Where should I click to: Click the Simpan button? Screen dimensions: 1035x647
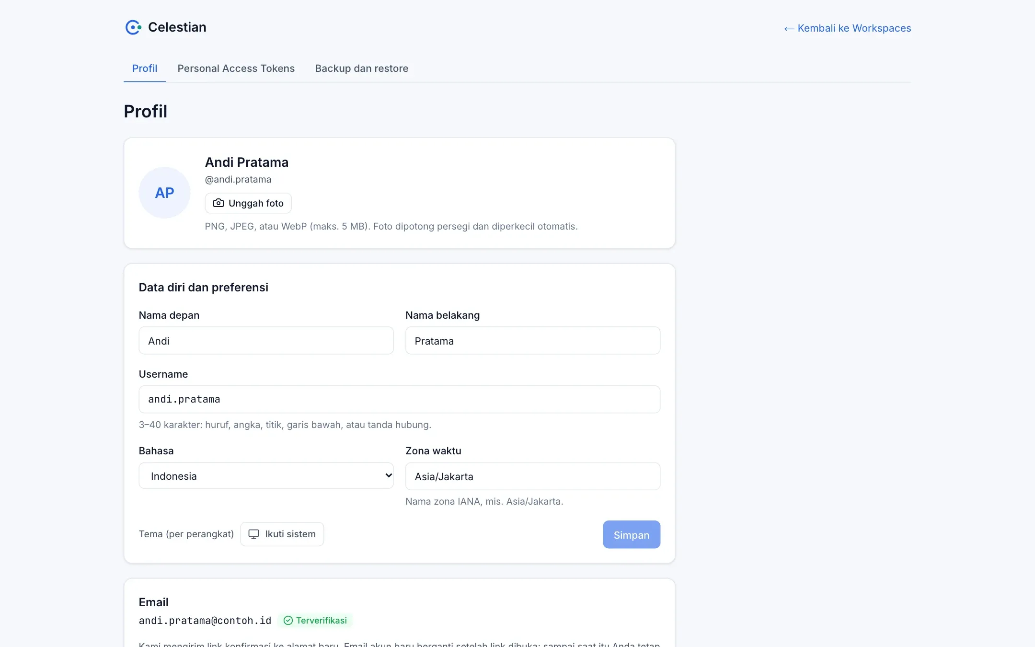coord(632,535)
